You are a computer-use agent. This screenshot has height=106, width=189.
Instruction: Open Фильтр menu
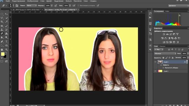point(69,1)
